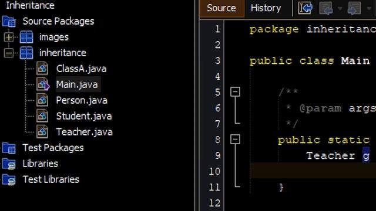Select the Libraries node label
The width and height of the screenshot is (376, 211).
pyautogui.click(x=41, y=164)
